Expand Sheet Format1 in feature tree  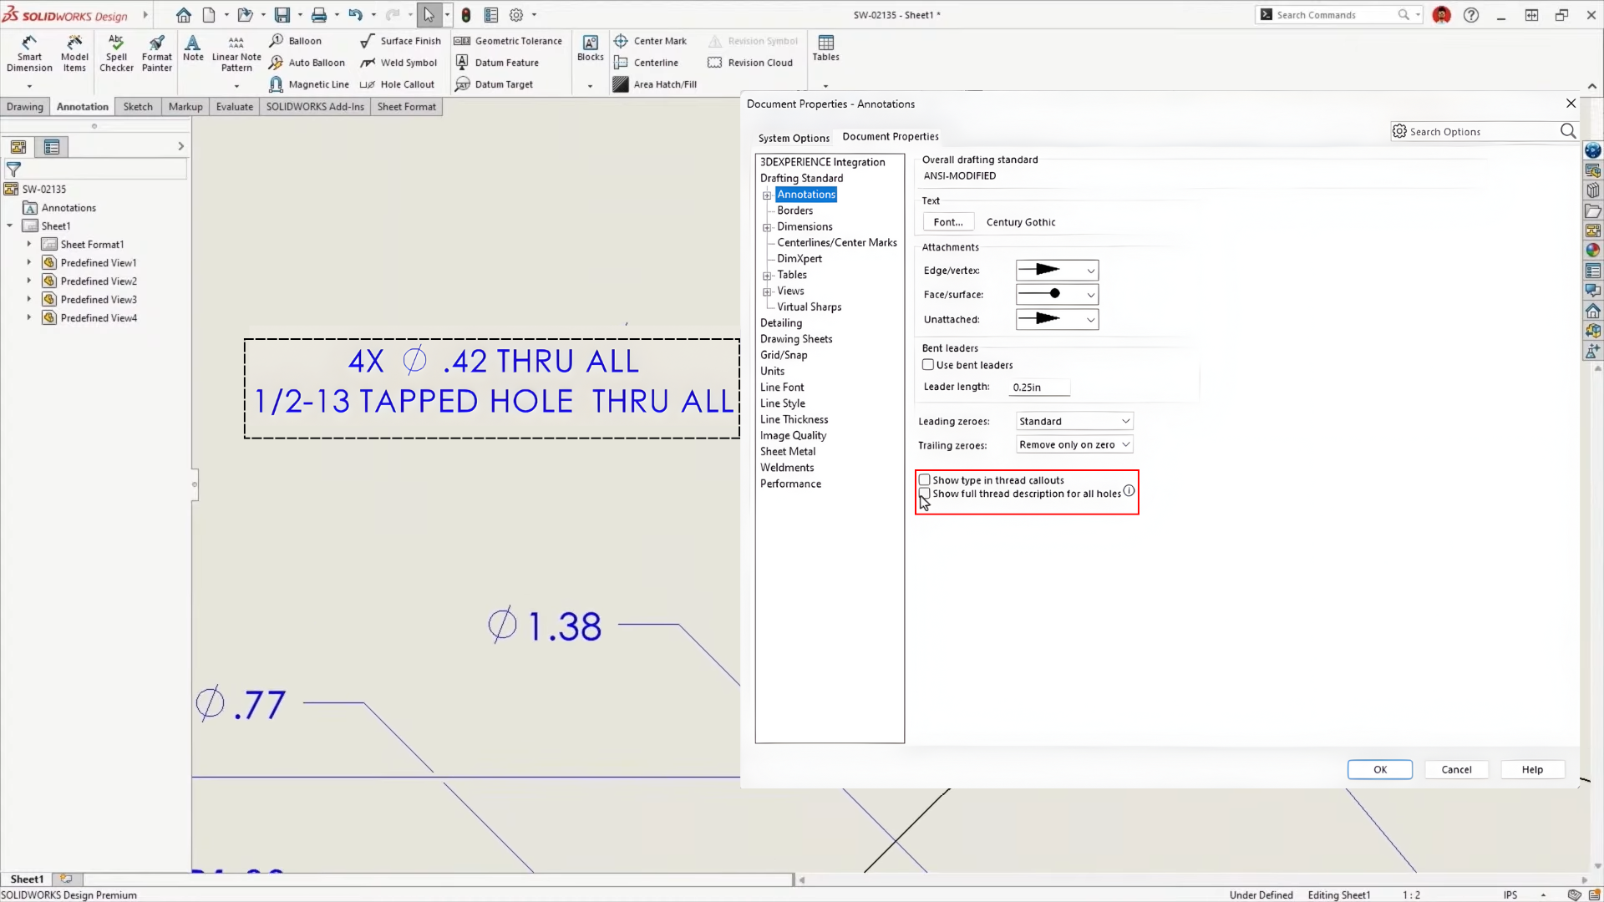(28, 244)
